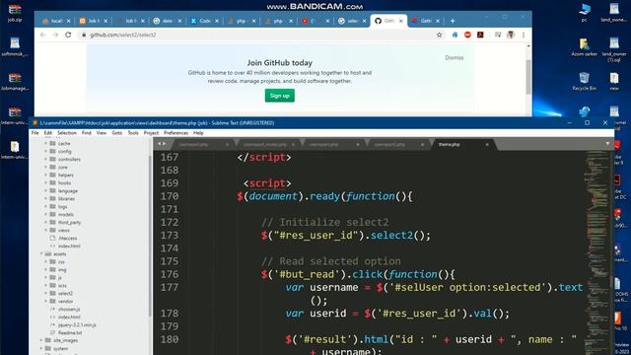Expand the select2 folder

[46, 293]
